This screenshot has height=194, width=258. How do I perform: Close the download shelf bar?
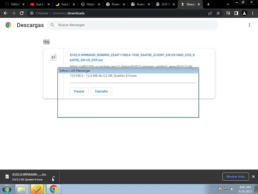(253, 177)
